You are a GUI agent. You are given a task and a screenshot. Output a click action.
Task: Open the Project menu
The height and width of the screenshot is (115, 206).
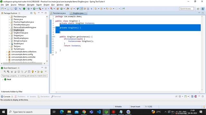pyautogui.click(x=46, y=5)
